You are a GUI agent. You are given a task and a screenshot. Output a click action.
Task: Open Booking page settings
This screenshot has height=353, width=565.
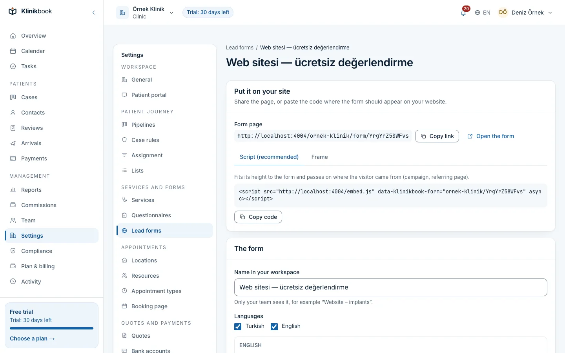[x=165, y=306]
